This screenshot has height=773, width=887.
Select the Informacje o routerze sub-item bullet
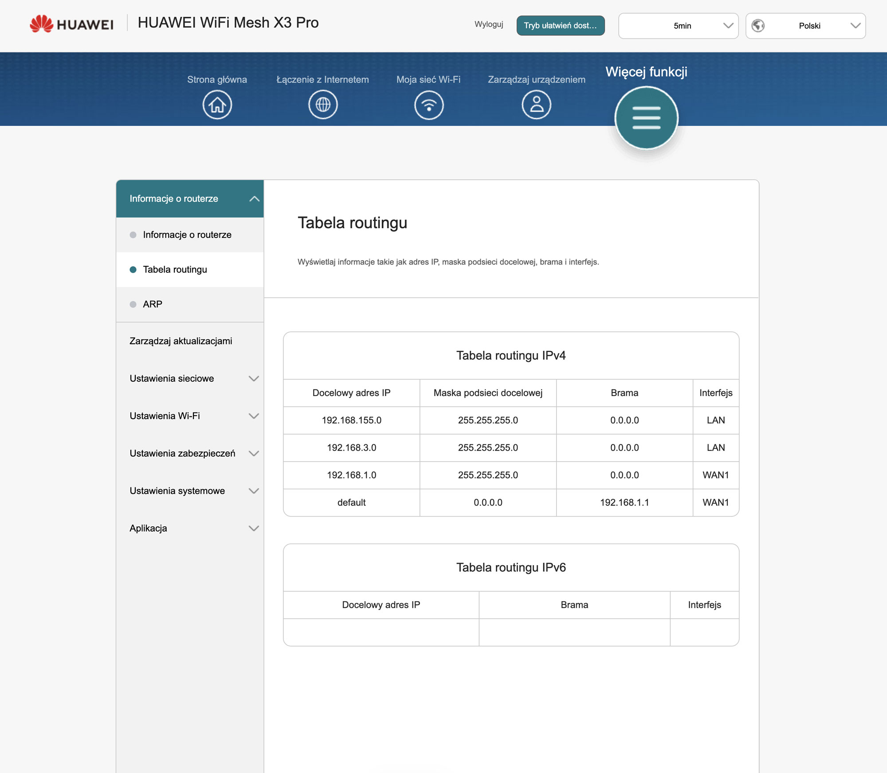[133, 235]
